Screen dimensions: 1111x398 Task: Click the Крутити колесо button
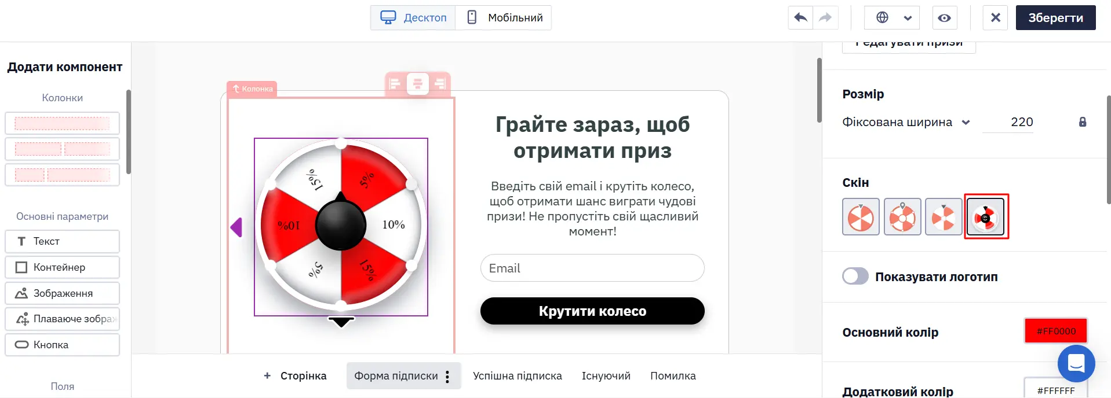[592, 311]
